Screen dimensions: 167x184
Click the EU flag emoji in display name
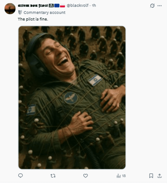coord(57,6)
